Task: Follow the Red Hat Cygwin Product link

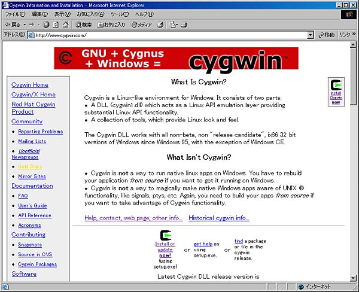Action: coord(34,108)
